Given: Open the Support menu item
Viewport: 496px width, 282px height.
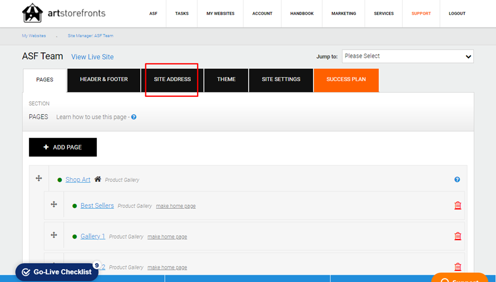Looking at the screenshot, I should [421, 13].
